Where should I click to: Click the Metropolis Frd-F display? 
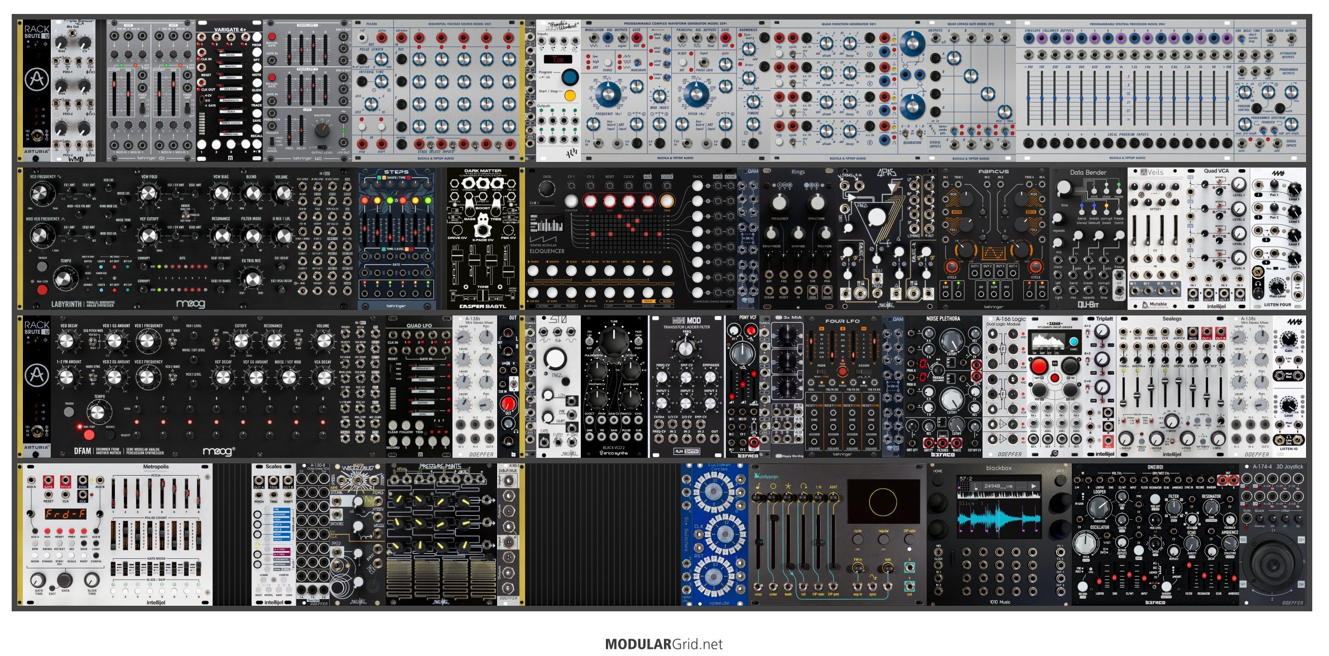(x=66, y=514)
